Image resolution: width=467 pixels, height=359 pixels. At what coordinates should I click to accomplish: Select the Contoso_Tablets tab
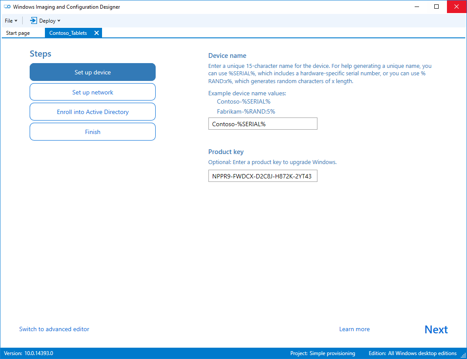(68, 33)
